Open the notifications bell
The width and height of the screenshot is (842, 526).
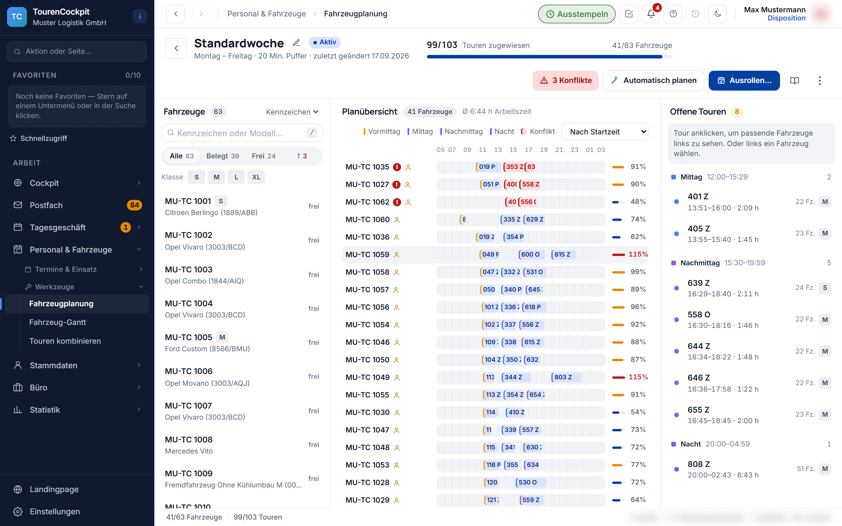point(651,14)
